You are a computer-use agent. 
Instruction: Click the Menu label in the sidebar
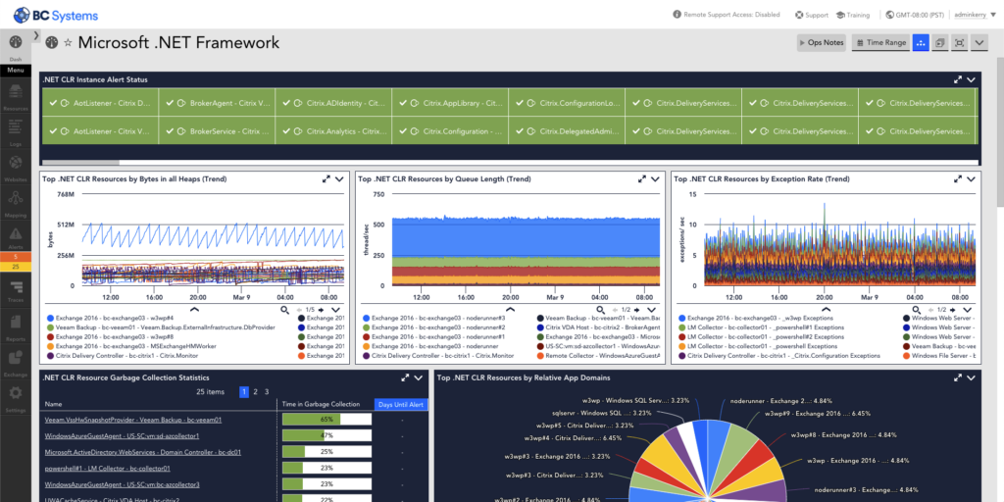point(16,70)
